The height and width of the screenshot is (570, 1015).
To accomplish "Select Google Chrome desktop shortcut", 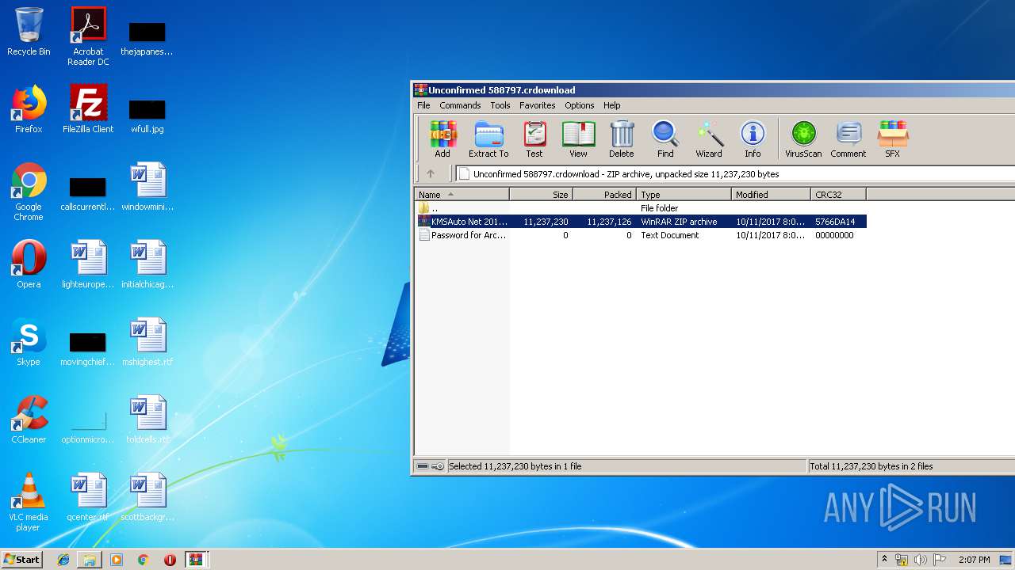I will click(29, 192).
